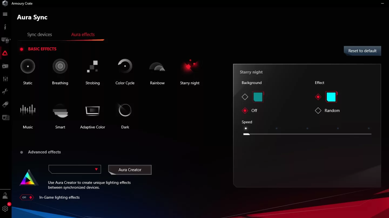Click the Reset to default button

point(362,51)
